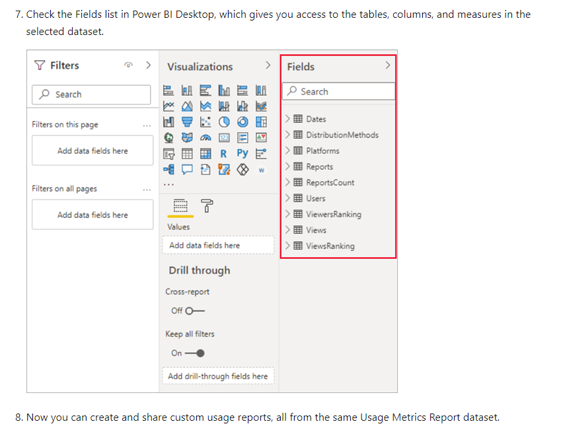Collapse the Filters pane with its arrow
Screen dimensions: 565x432
[x=148, y=65]
